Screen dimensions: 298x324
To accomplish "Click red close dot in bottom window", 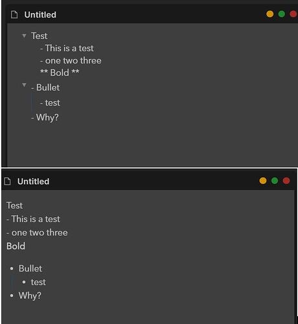I will tap(286, 181).
